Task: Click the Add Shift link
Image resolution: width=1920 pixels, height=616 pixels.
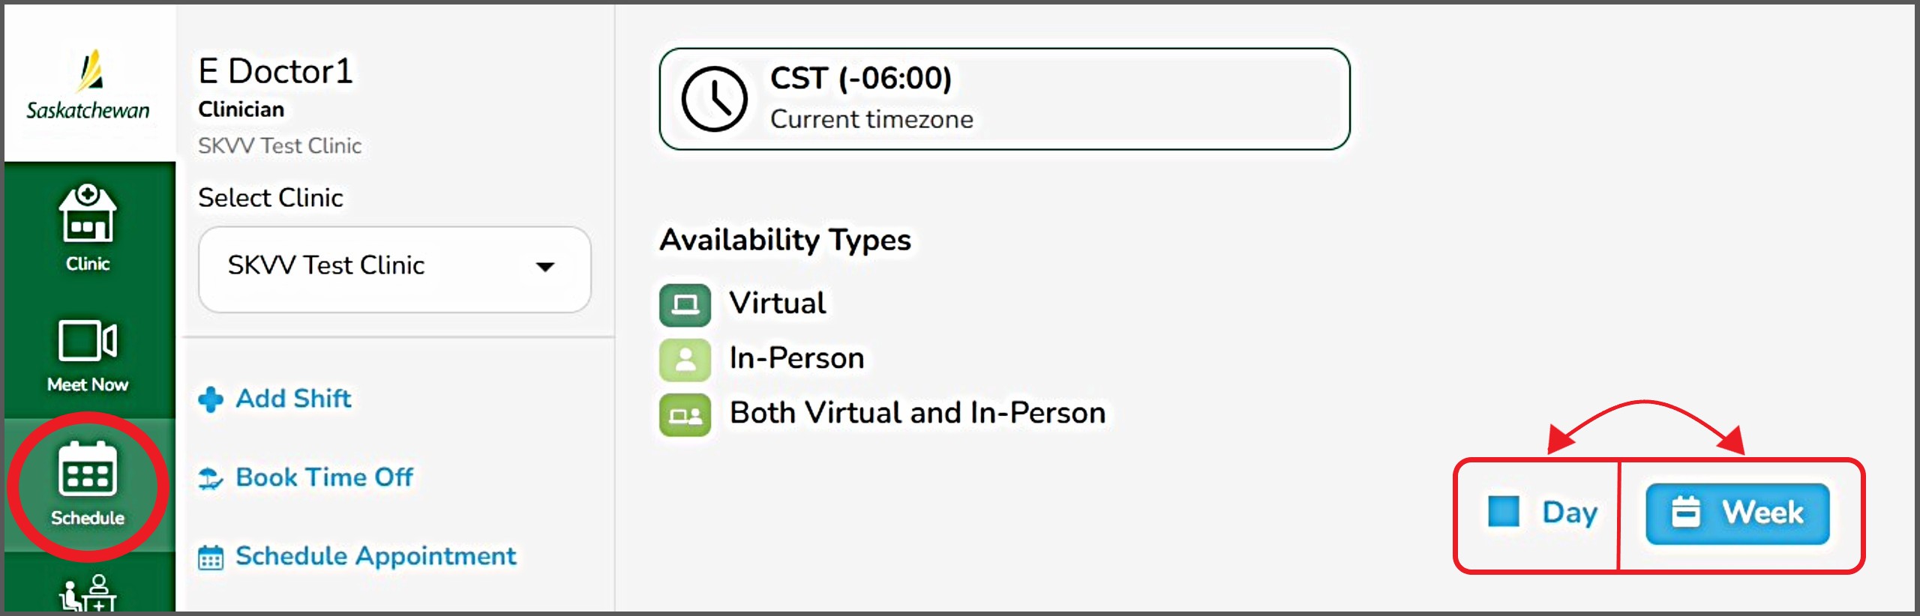Action: (x=293, y=399)
